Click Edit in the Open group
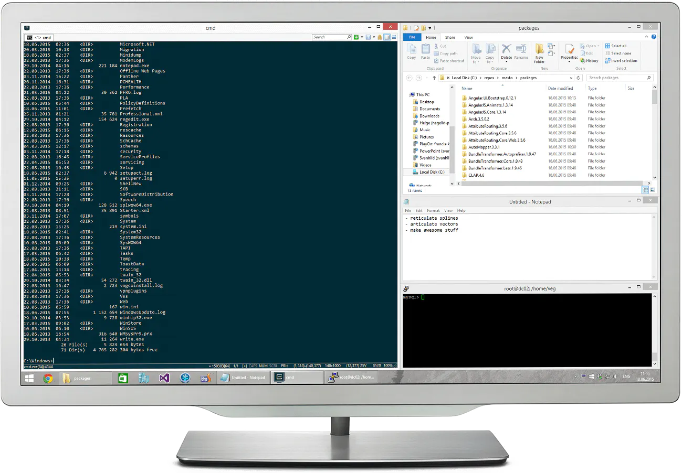The height and width of the screenshot is (473, 682). pos(587,53)
